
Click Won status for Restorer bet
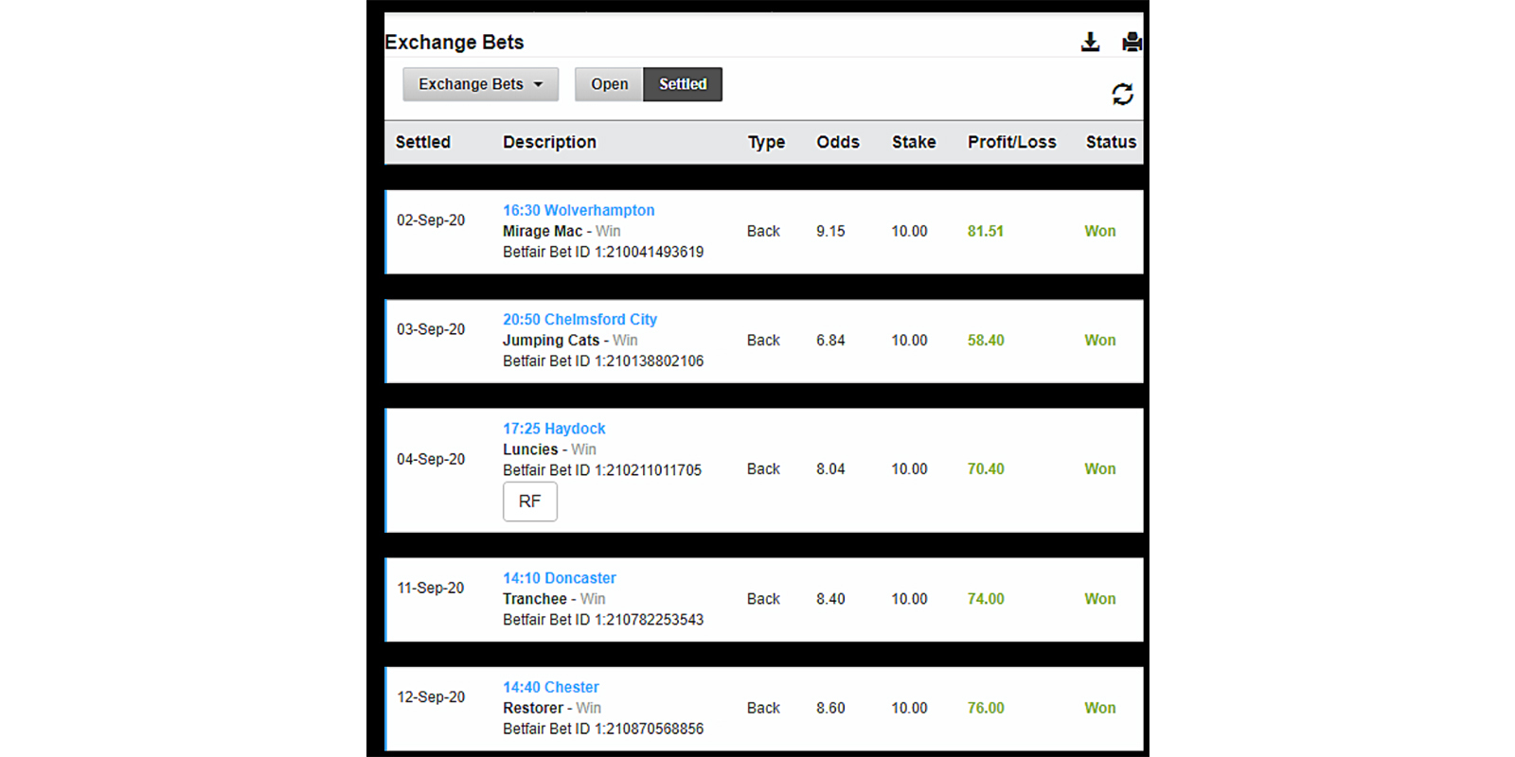click(x=1100, y=708)
